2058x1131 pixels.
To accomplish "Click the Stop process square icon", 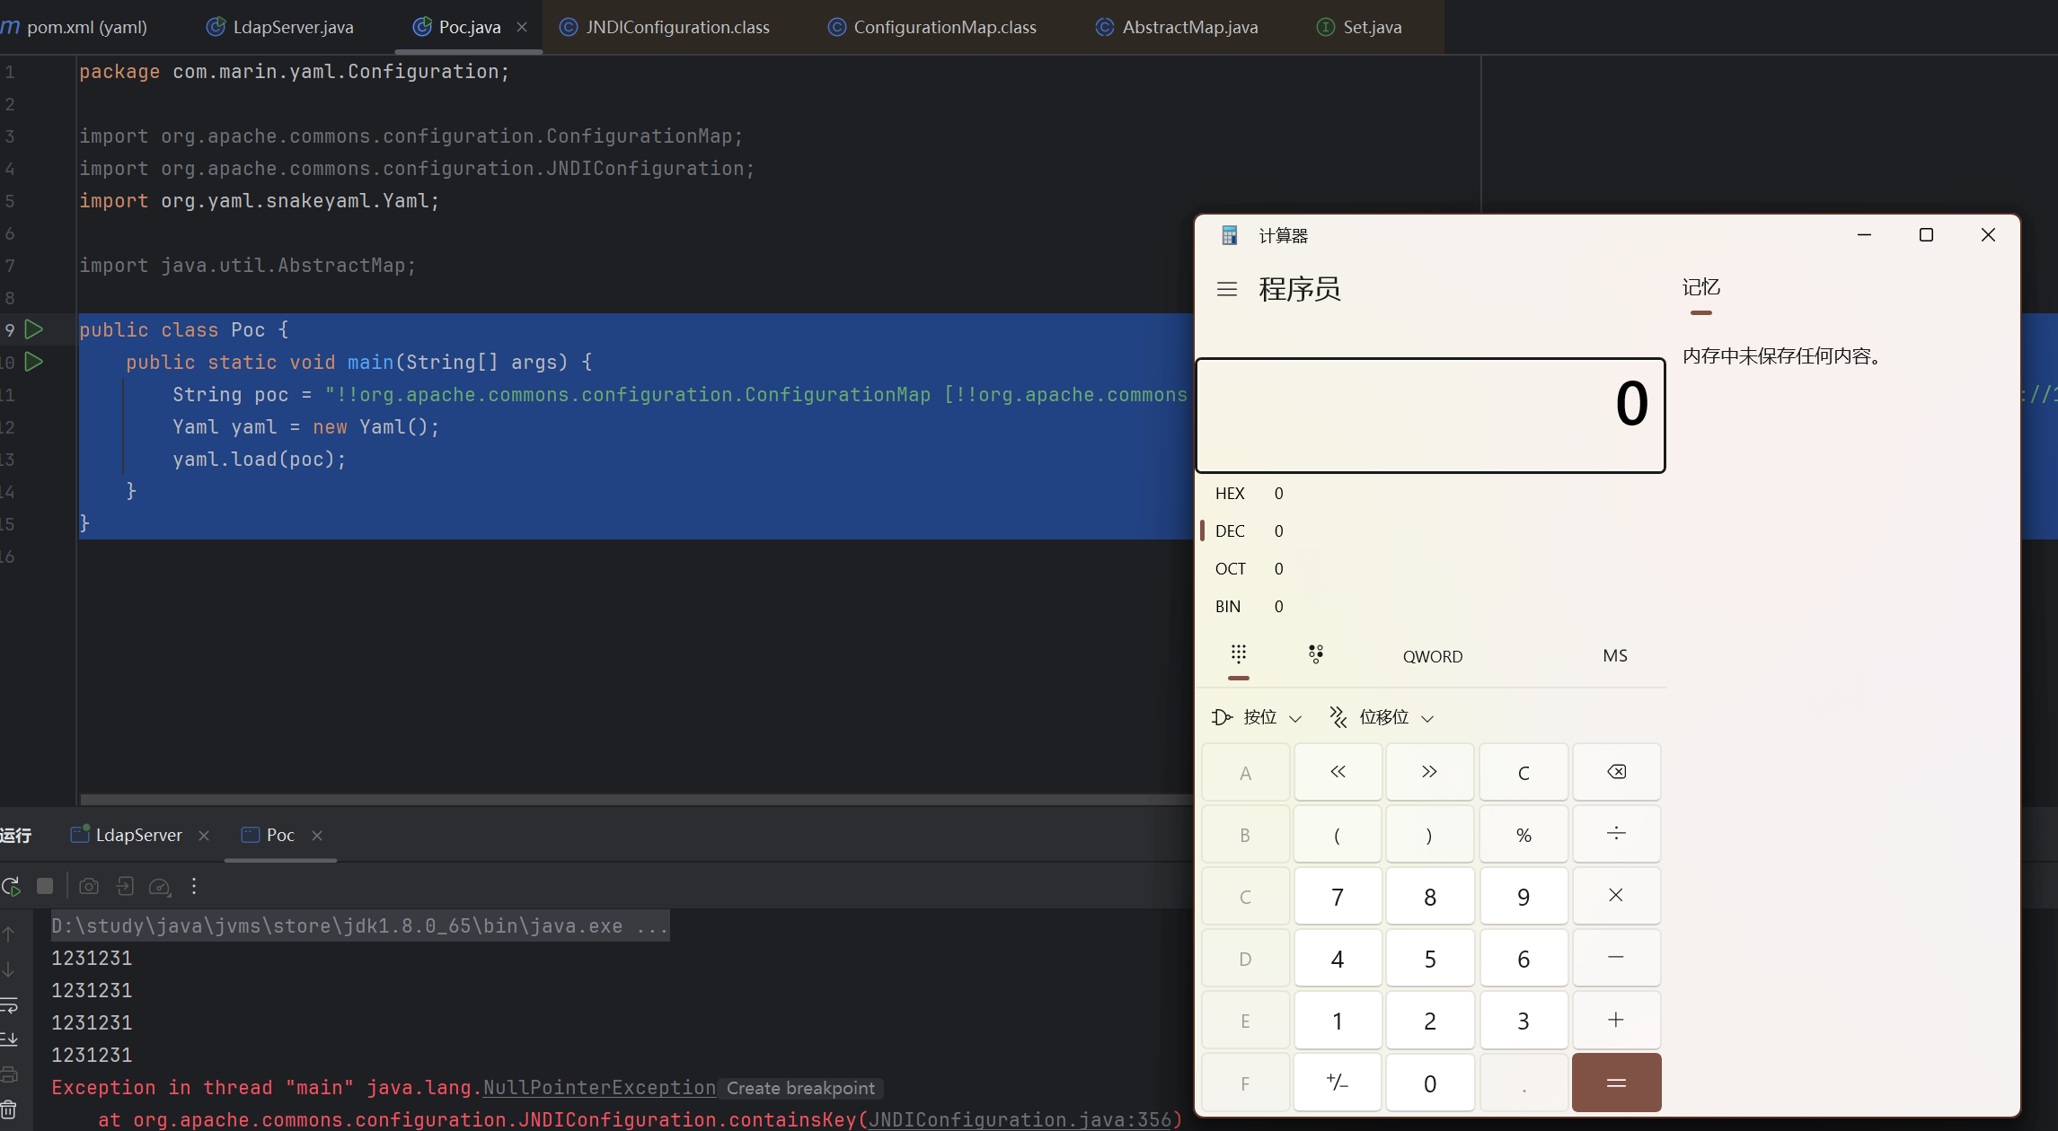I will 45,887.
